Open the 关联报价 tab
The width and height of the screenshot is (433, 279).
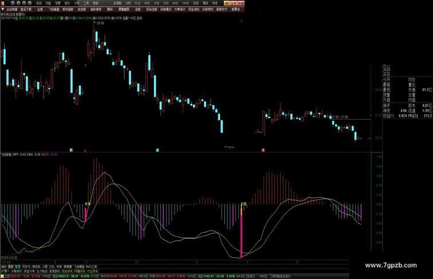click(17, 271)
